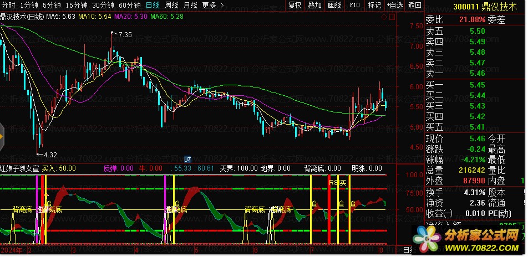
Task: Click the 明涨: 0.00 indicator value
Action: [x=367, y=168]
